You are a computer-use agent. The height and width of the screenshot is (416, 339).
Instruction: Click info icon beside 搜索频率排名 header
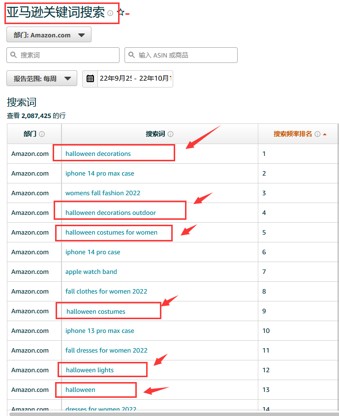point(317,134)
